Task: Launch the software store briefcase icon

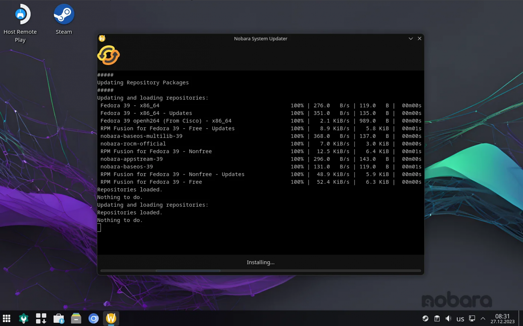Action: [59, 318]
